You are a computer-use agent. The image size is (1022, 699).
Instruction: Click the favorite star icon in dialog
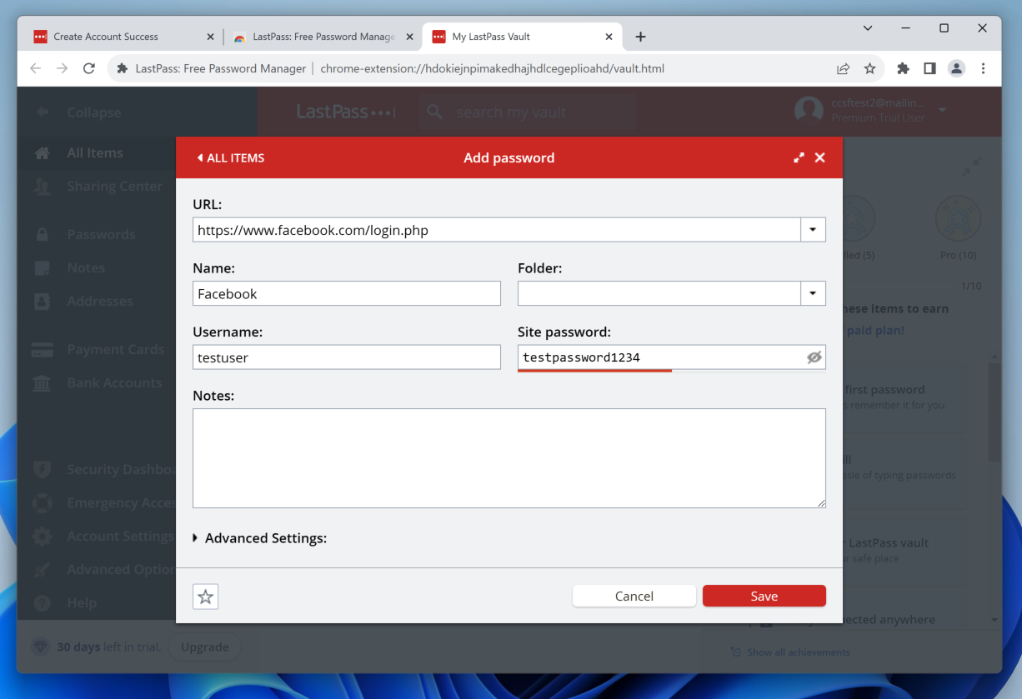[205, 597]
